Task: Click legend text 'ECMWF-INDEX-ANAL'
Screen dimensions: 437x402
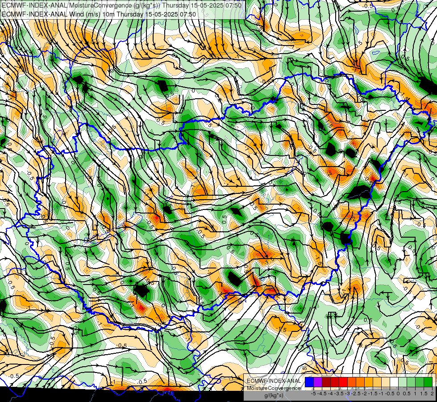Action: tap(274, 381)
